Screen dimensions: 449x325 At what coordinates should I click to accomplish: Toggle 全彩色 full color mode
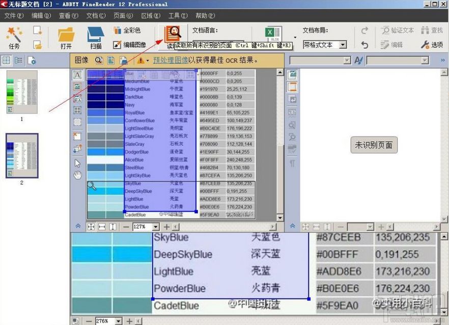(x=127, y=30)
